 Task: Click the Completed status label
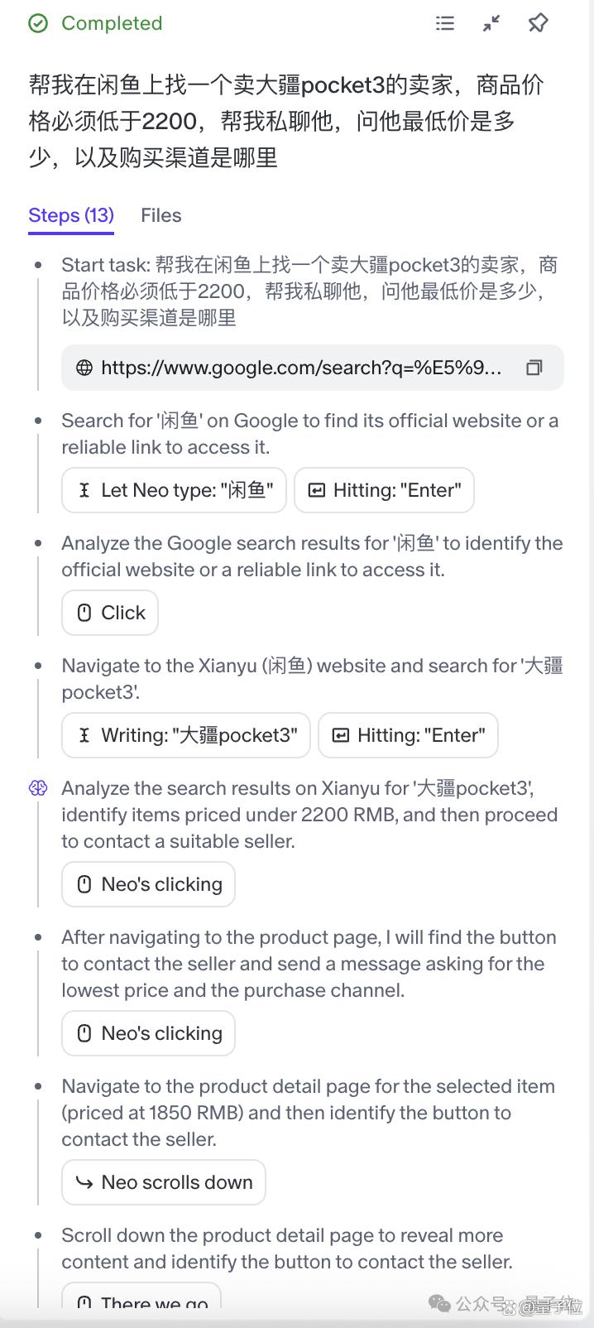tap(112, 23)
